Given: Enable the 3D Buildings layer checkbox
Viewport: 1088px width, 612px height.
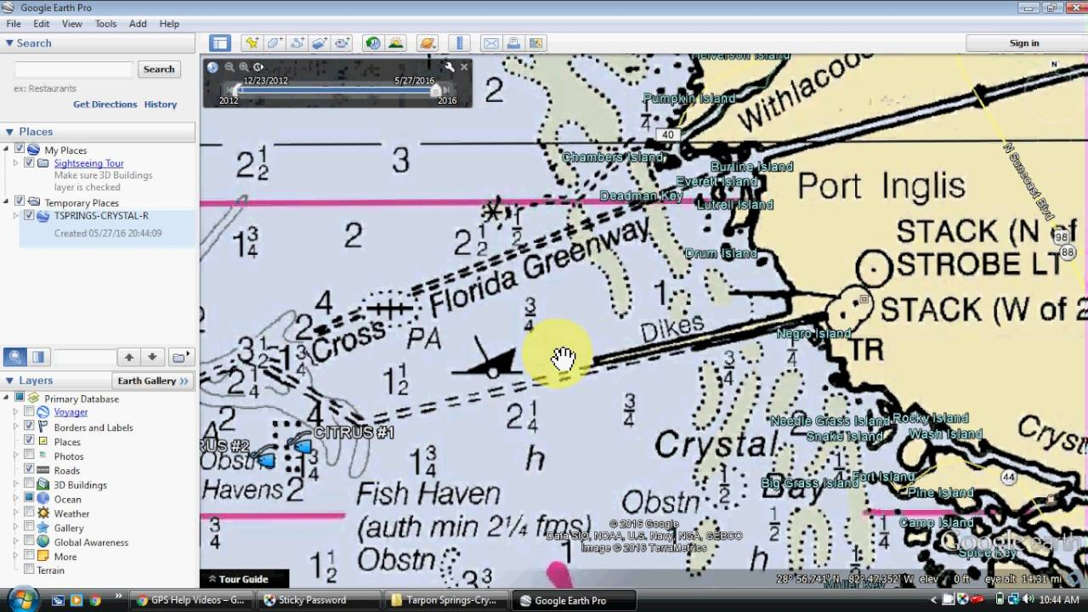Looking at the screenshot, I should (x=30, y=484).
